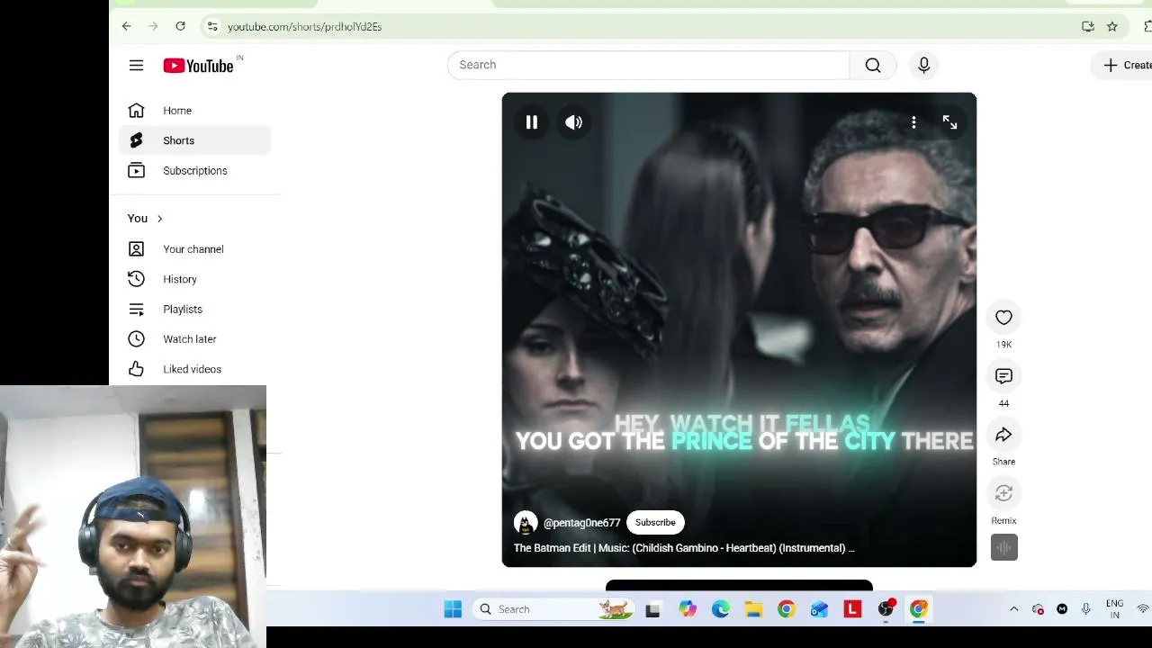Start voice search with the microphone icon
Image resolution: width=1152 pixels, height=648 pixels.
(x=923, y=65)
